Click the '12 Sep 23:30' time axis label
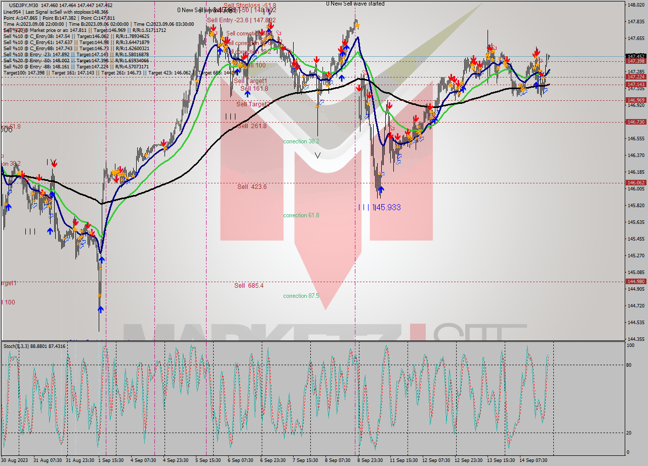 tap(469, 460)
